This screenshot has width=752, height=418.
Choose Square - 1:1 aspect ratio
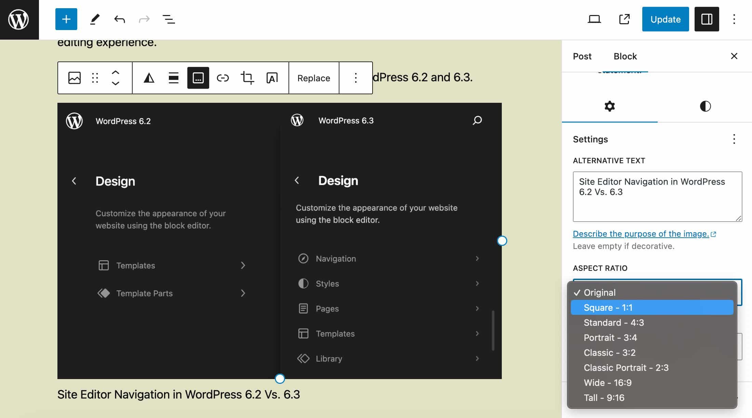(652, 307)
